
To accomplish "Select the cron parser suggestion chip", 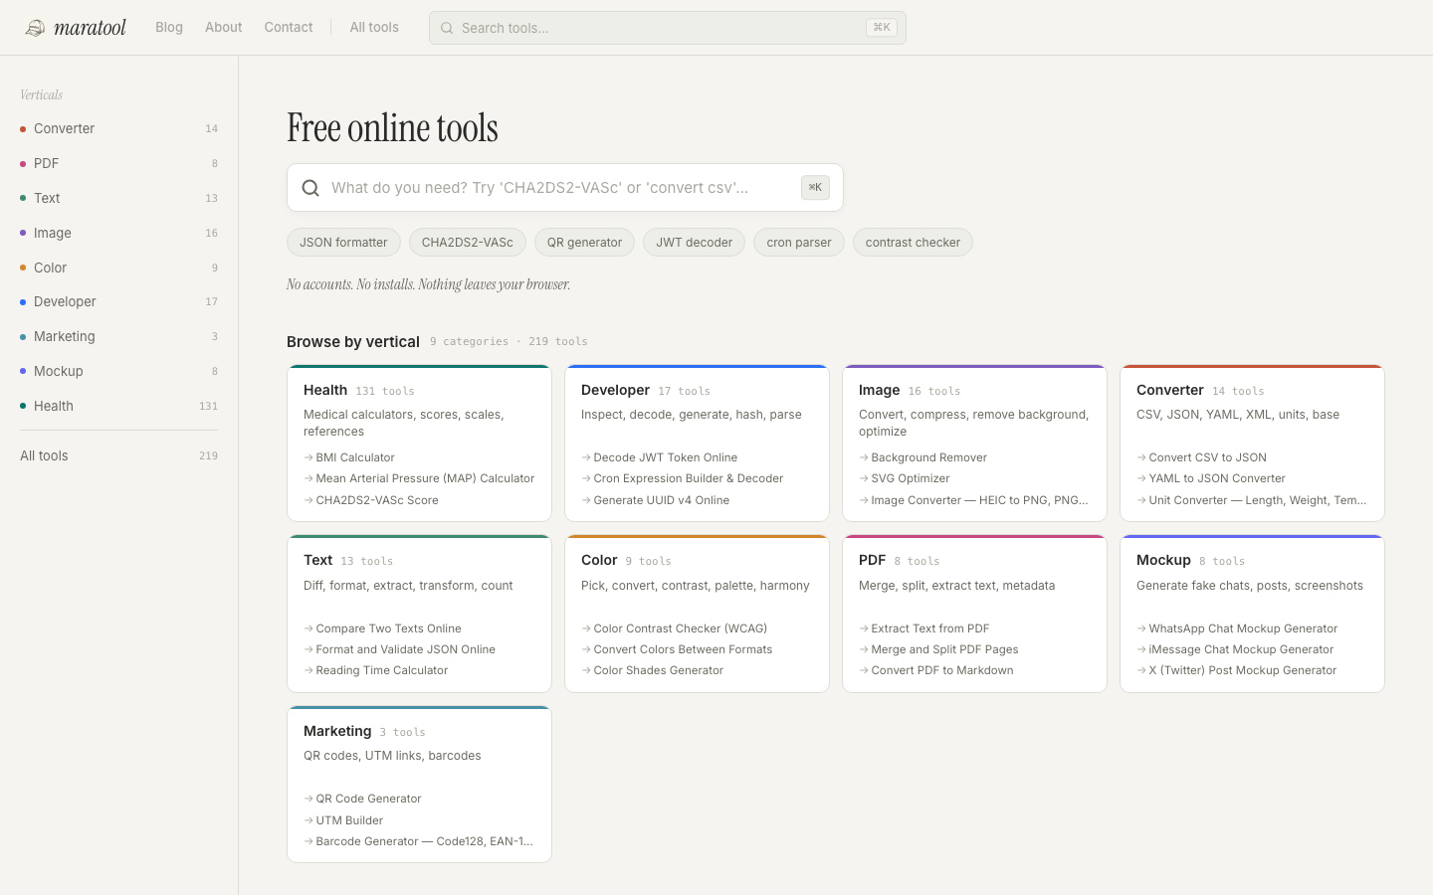I will pos(799,243).
